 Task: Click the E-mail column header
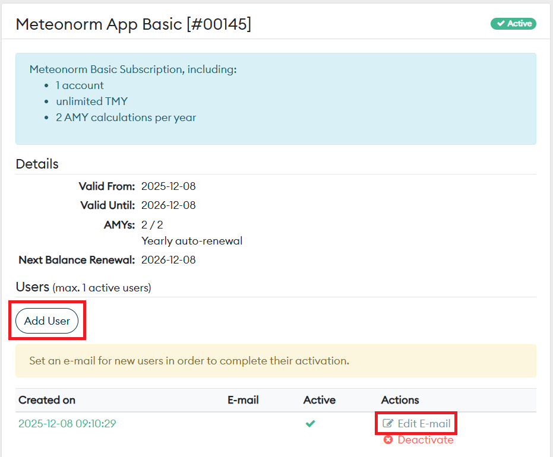pos(243,400)
